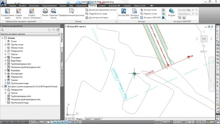Open the Панель инструментов vertical Toolspace tab
The image size is (220, 124).
click(62, 77)
